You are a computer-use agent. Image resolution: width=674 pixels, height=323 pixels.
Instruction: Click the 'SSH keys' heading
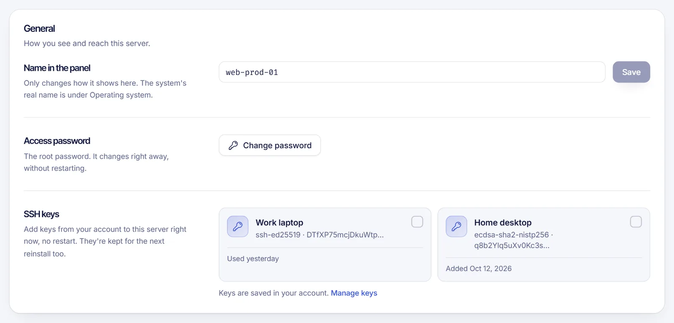click(41, 214)
